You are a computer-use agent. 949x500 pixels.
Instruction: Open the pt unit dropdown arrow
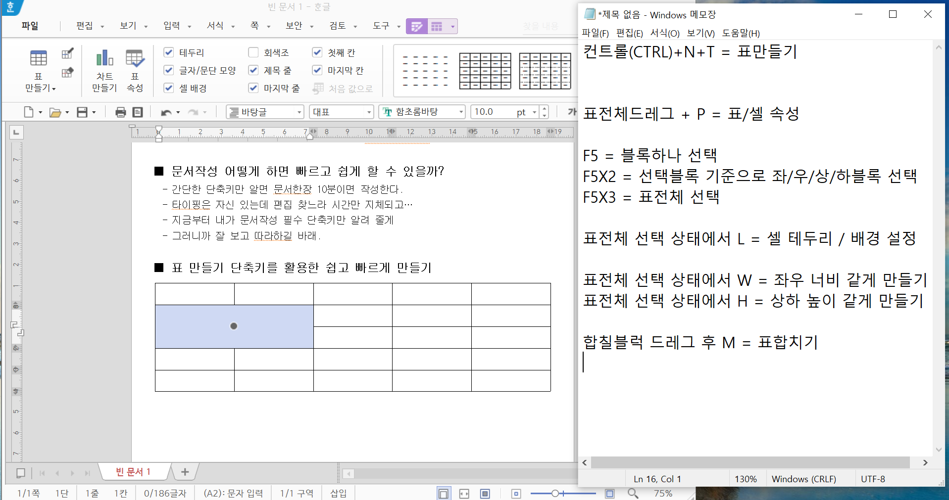tap(534, 112)
